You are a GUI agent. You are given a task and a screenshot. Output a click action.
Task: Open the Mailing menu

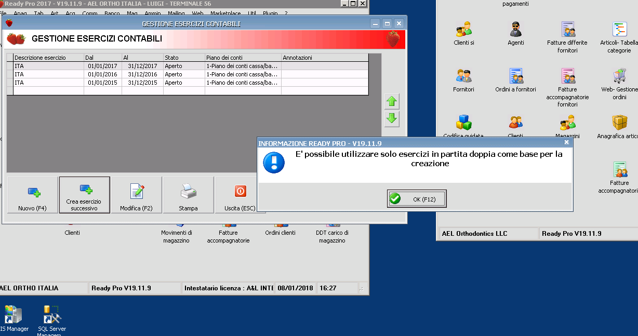(x=176, y=14)
